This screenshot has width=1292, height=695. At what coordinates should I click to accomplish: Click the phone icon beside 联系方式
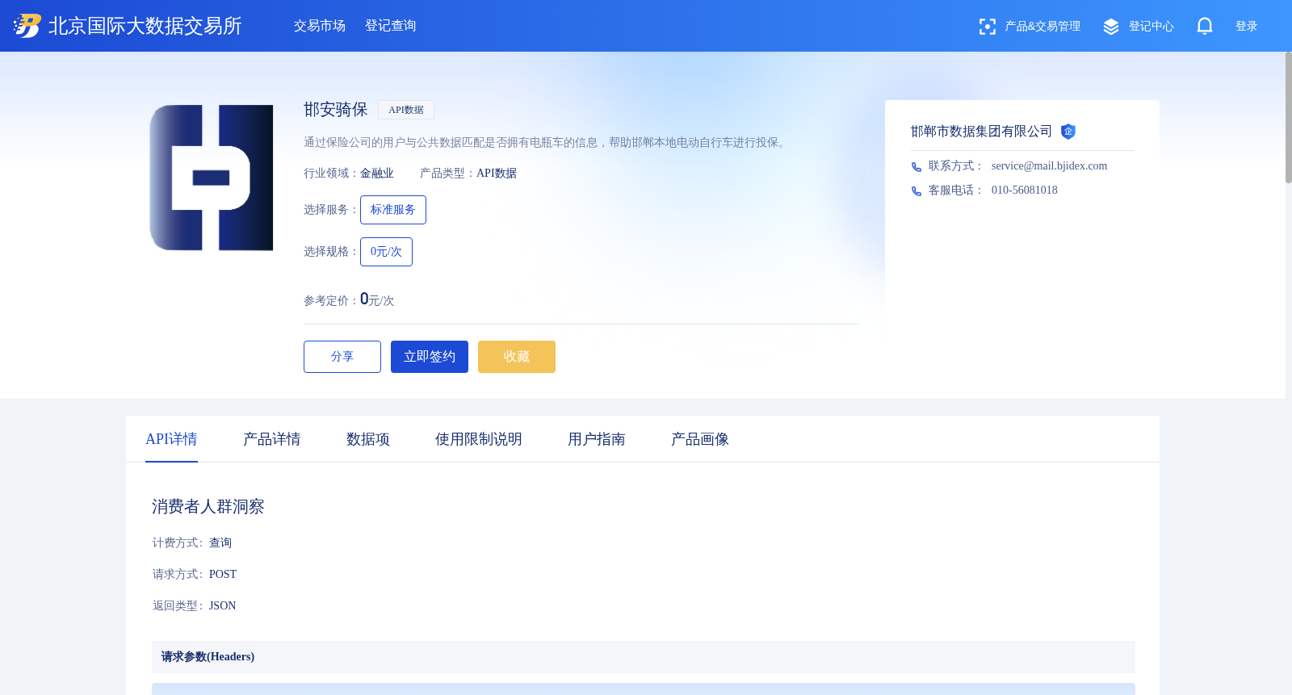click(917, 167)
